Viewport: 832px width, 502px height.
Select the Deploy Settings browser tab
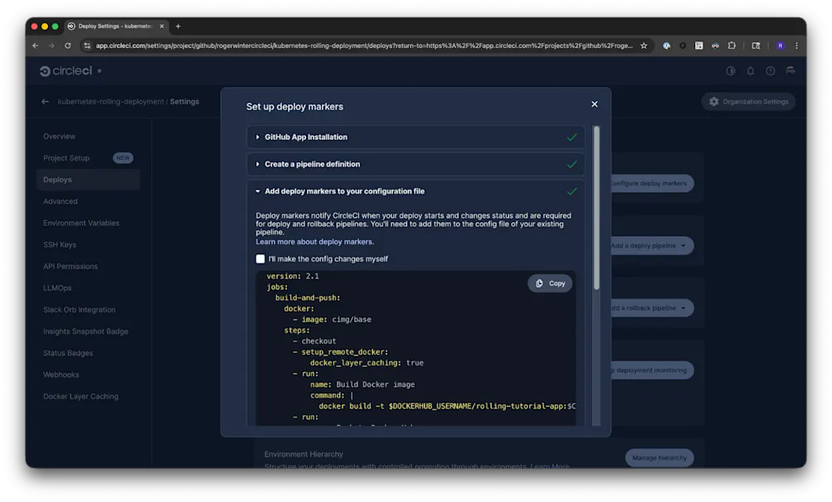pyautogui.click(x=107, y=26)
